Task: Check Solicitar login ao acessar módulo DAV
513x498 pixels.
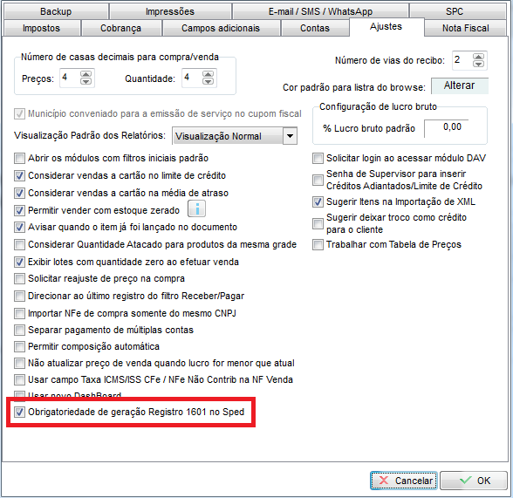Action: [x=318, y=158]
